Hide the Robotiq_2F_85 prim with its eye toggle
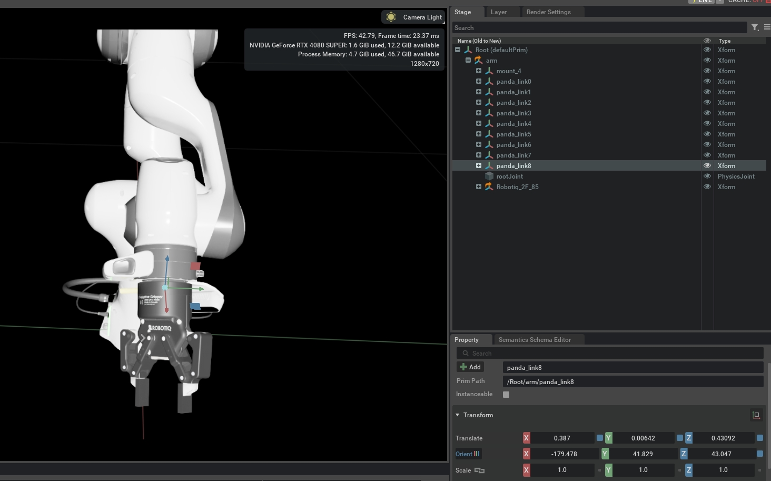 707,186
